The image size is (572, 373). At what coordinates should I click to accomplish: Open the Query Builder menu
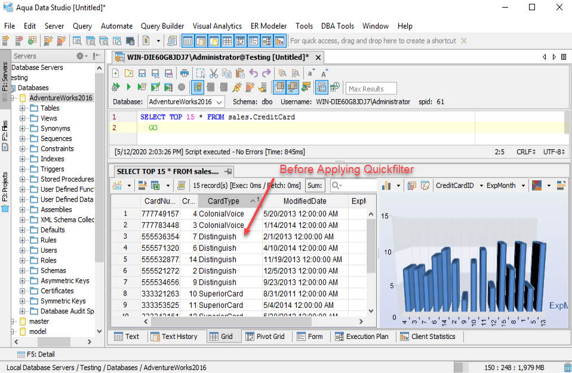click(162, 26)
